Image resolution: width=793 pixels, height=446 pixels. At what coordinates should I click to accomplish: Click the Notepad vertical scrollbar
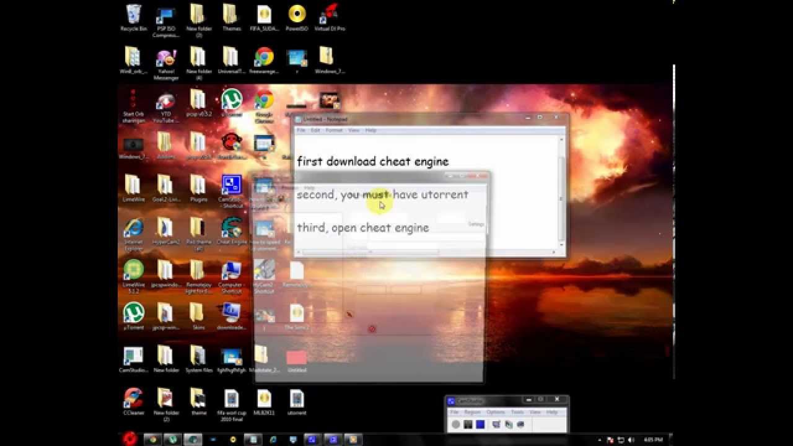tap(562, 192)
